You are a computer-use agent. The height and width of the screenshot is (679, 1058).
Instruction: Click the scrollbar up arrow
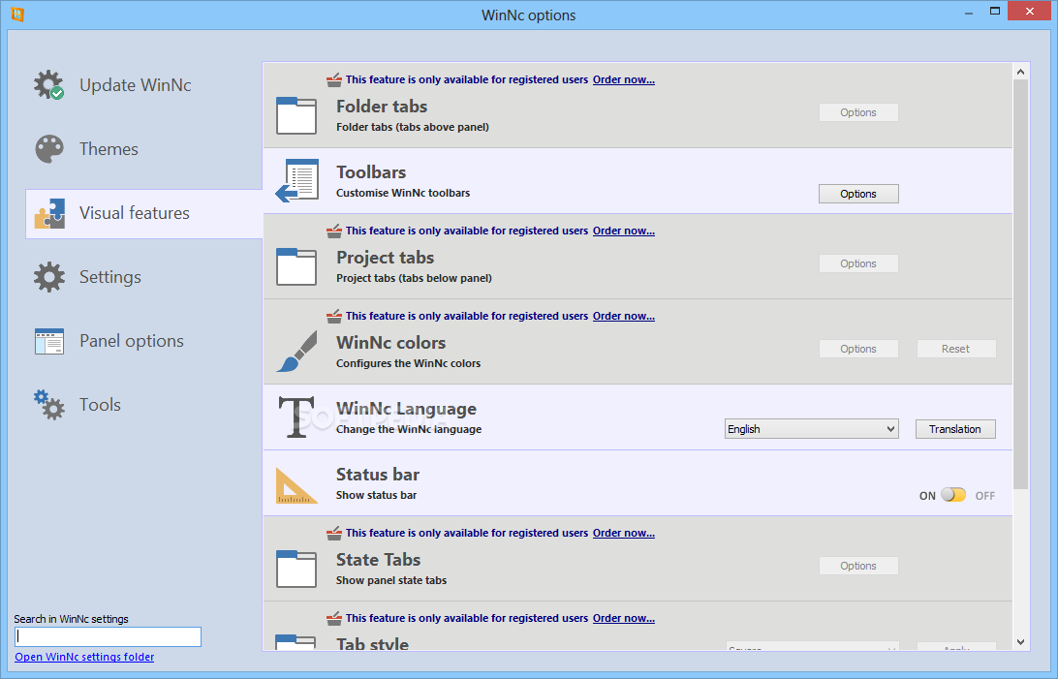click(x=1020, y=72)
